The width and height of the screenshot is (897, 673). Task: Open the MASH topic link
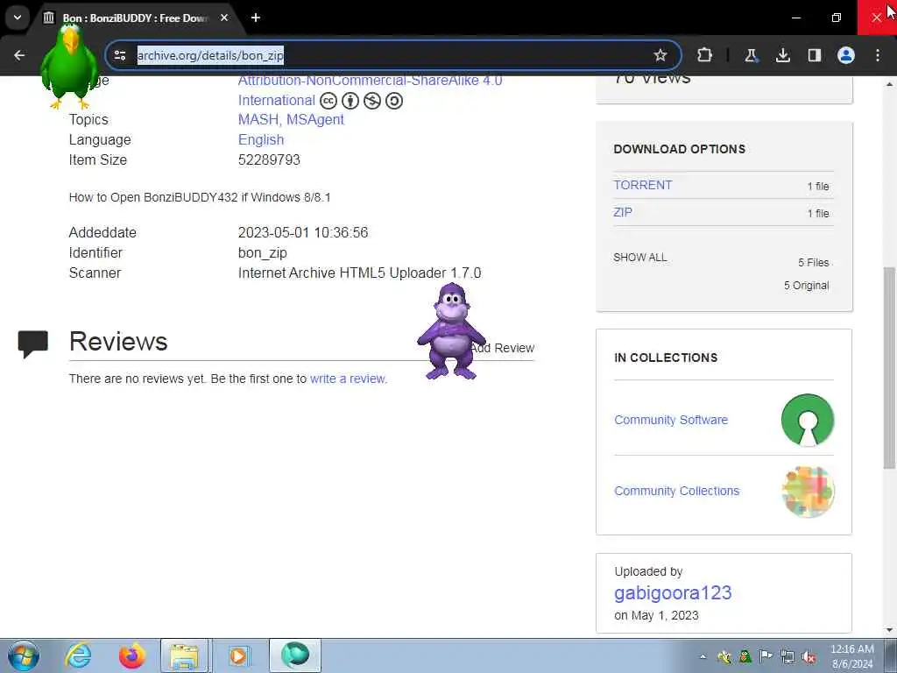tap(258, 119)
